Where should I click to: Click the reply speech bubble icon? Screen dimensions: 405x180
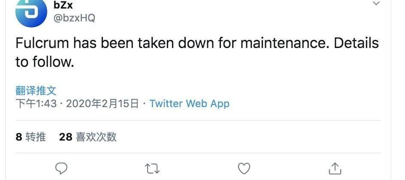[61, 169]
